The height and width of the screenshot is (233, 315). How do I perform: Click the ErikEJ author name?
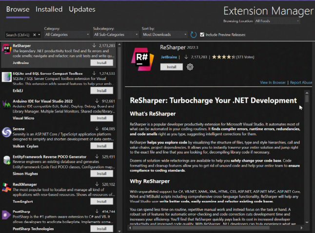(18, 91)
